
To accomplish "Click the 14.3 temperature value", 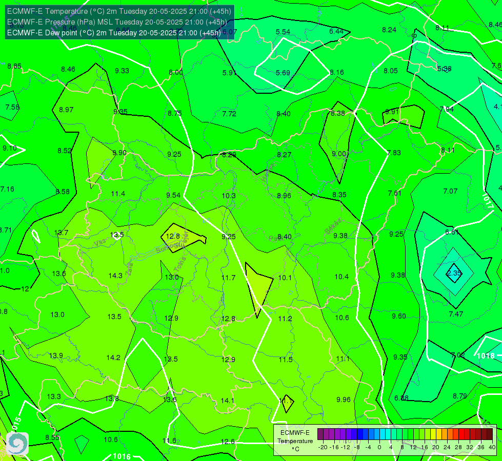I will click(x=115, y=276).
